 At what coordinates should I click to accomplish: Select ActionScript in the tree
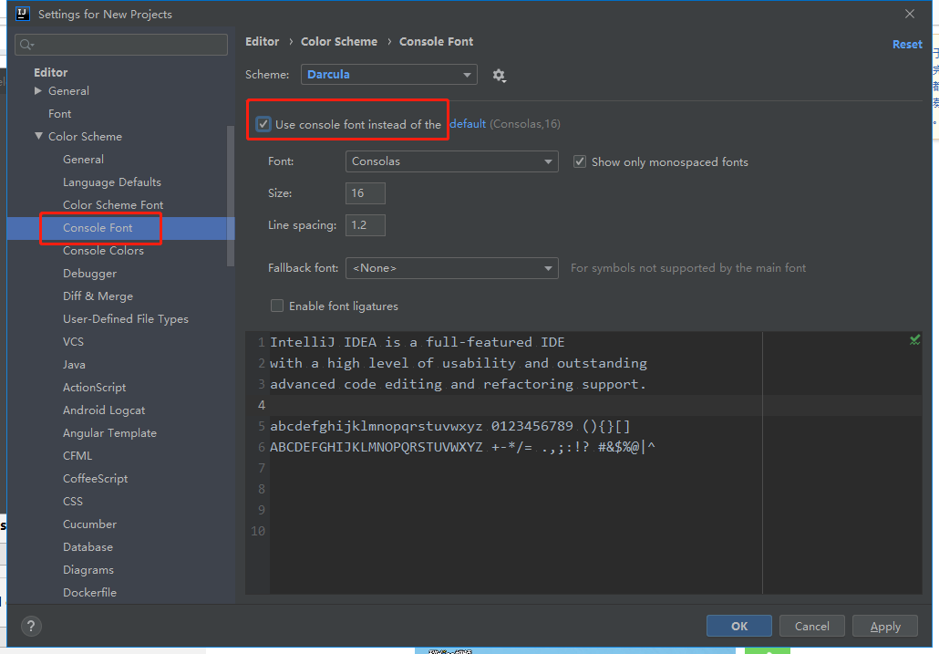point(95,387)
